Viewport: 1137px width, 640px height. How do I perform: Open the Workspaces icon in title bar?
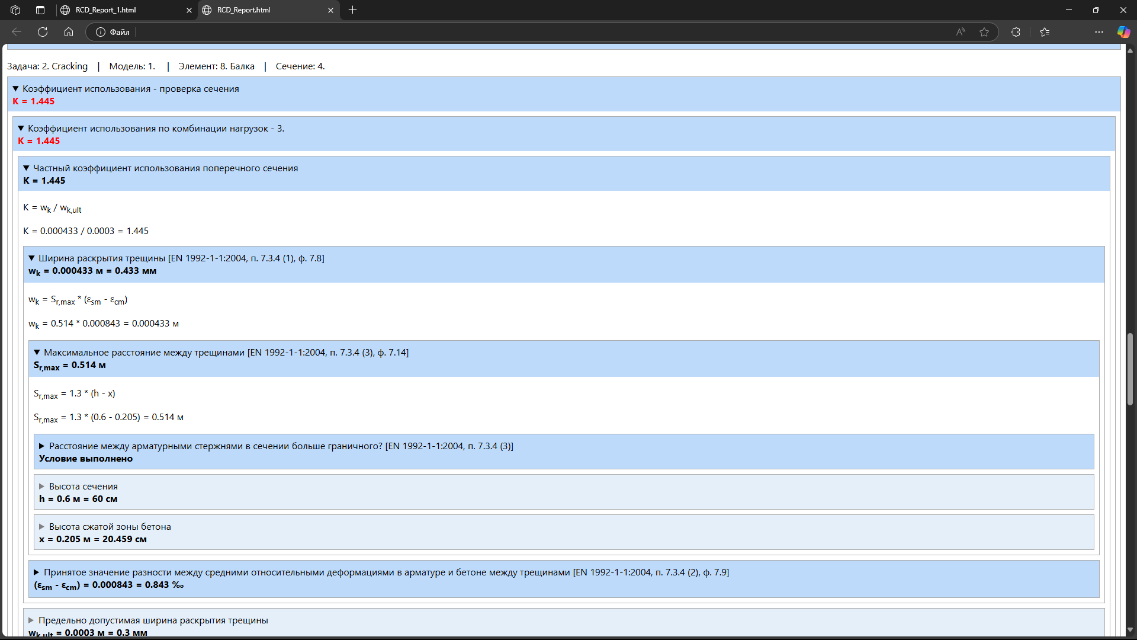click(x=15, y=10)
